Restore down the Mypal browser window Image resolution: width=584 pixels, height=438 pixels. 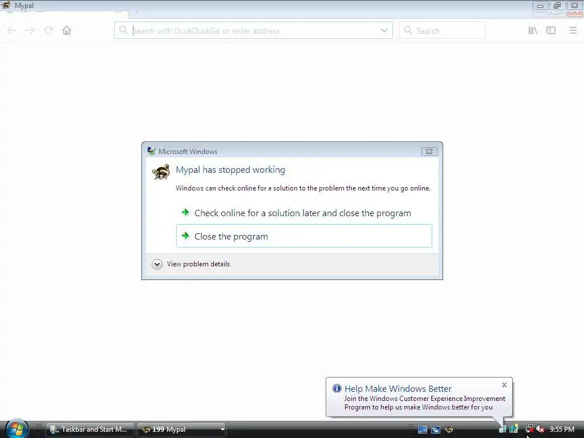click(557, 6)
